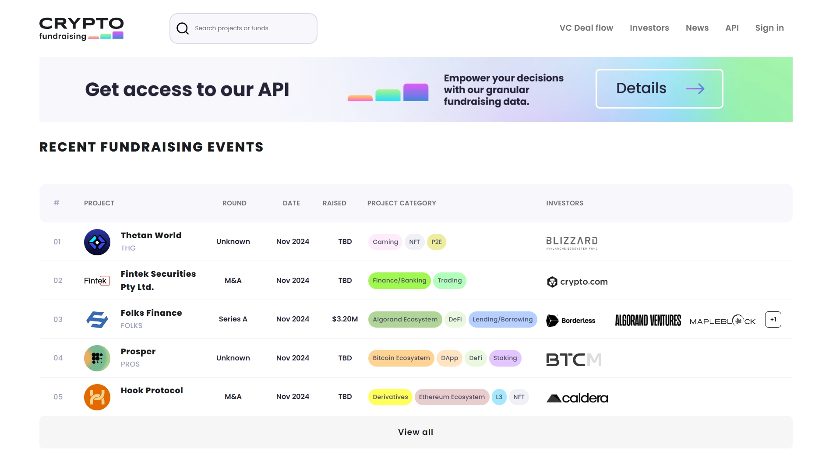Viewport: 829px width, 473px height.
Task: Select the Ethereum Ecosystem tag
Action: click(452, 397)
